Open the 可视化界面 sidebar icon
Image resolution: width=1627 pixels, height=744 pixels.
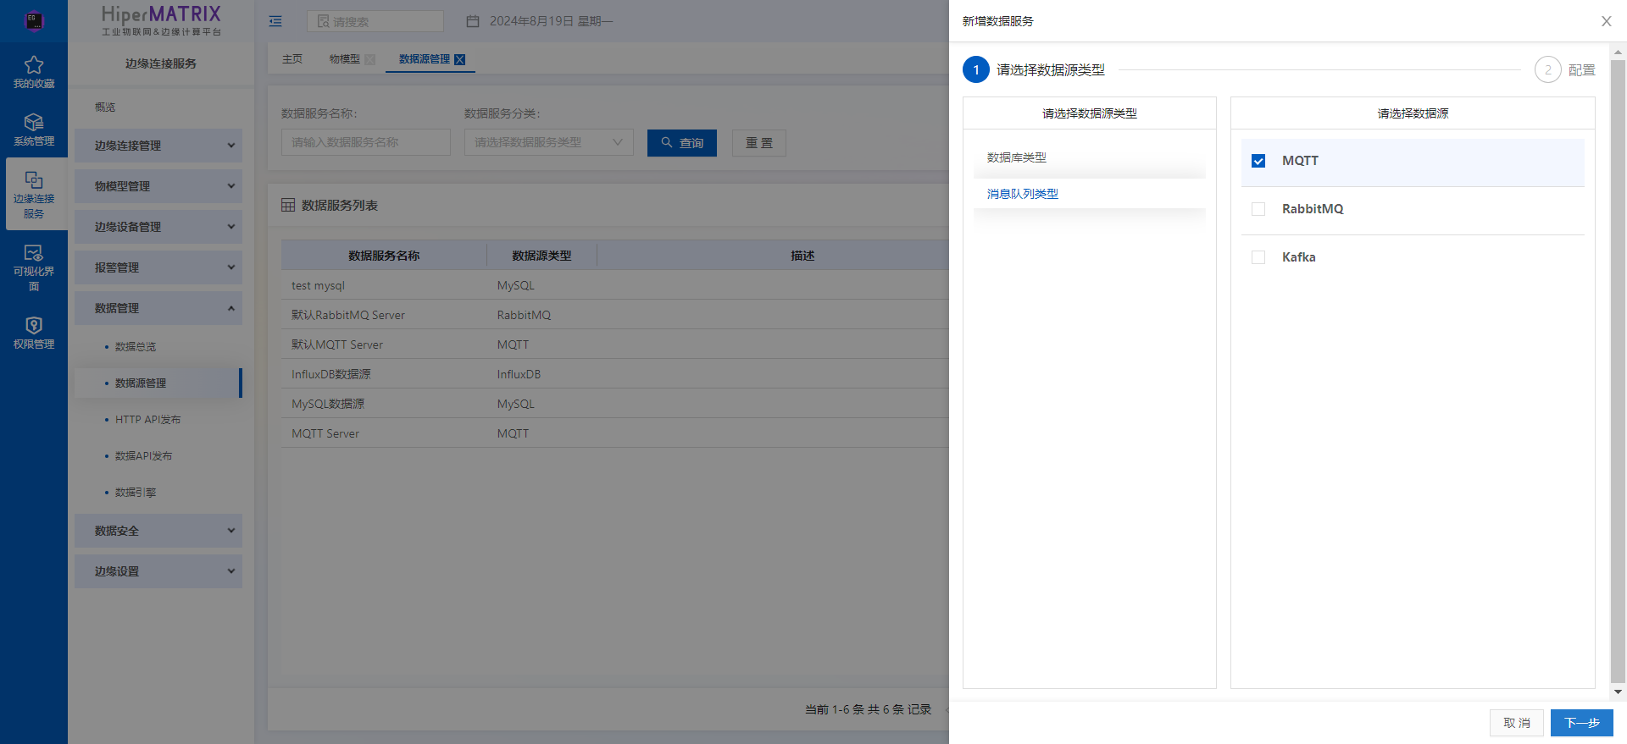pyautogui.click(x=34, y=253)
